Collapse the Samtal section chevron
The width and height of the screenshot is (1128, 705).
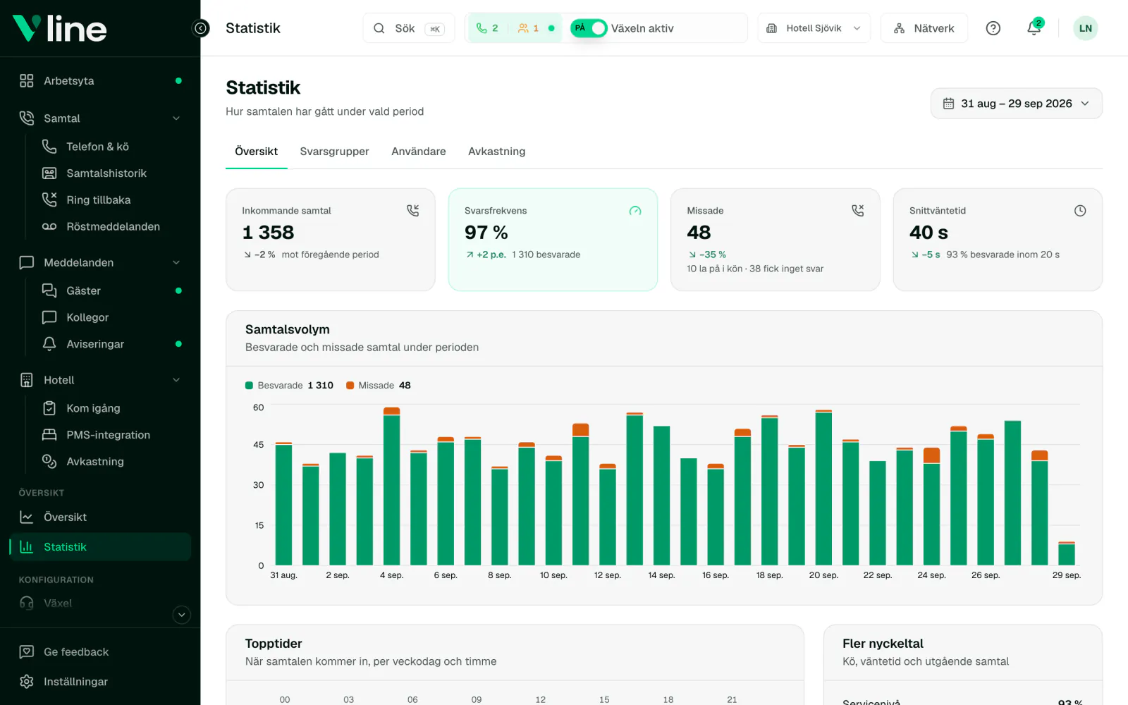[x=176, y=118]
